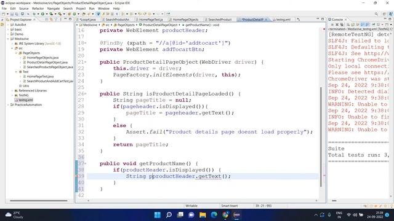
Task: Minimize the Project Explorer panel
Action: pyautogui.click(x=65, y=19)
